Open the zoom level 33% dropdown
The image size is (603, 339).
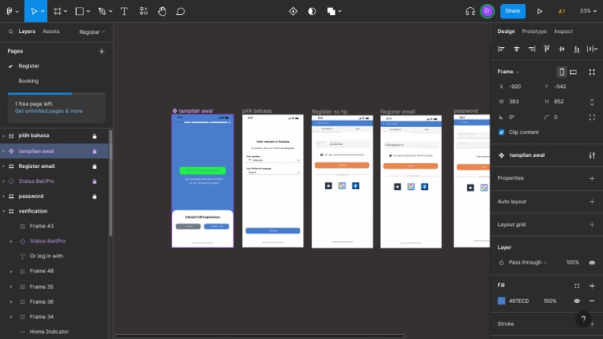coord(586,11)
